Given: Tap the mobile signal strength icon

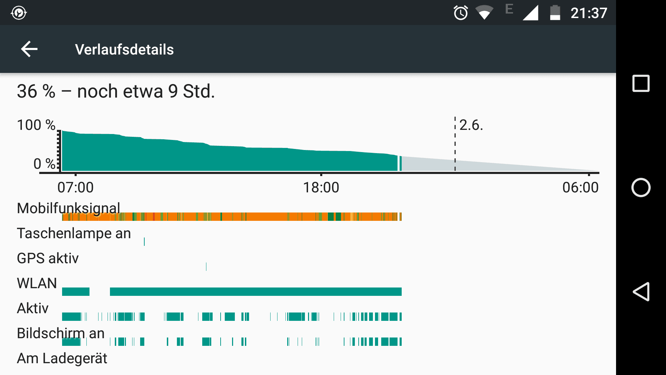Looking at the screenshot, I should (530, 13).
